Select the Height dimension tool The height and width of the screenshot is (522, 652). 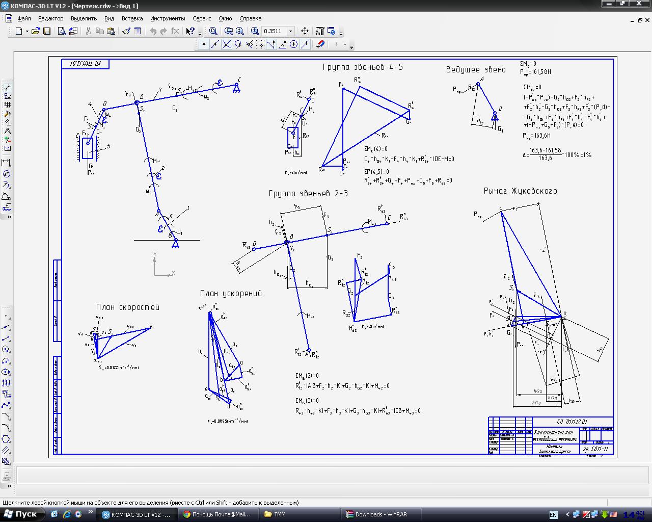point(6,207)
